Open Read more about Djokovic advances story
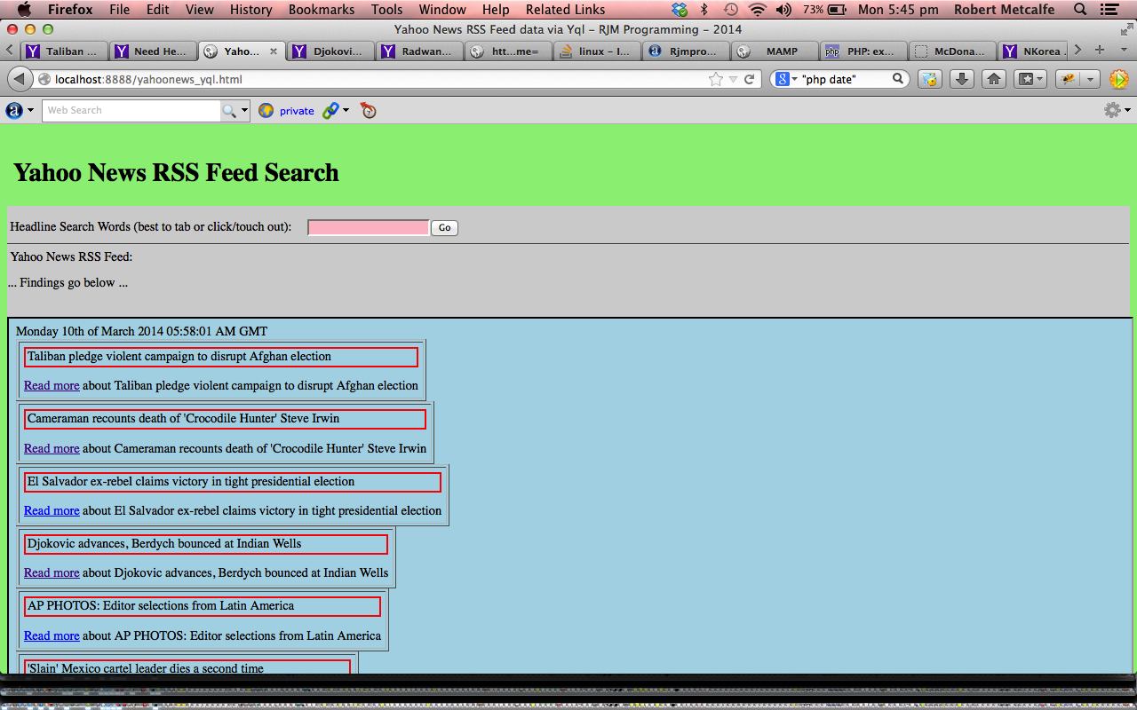 click(52, 572)
